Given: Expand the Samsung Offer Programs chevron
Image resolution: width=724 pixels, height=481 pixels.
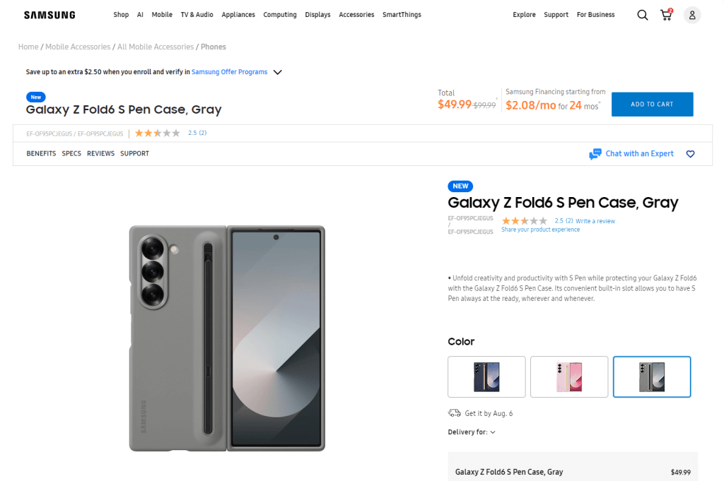Looking at the screenshot, I should point(278,72).
